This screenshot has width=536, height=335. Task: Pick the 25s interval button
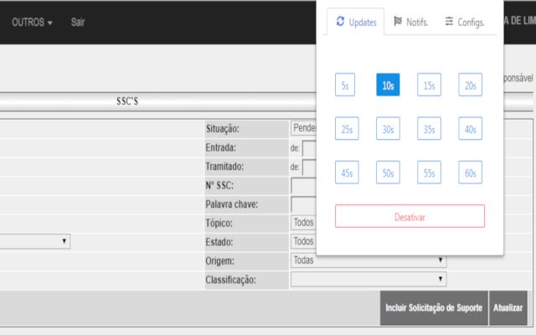coord(347,128)
